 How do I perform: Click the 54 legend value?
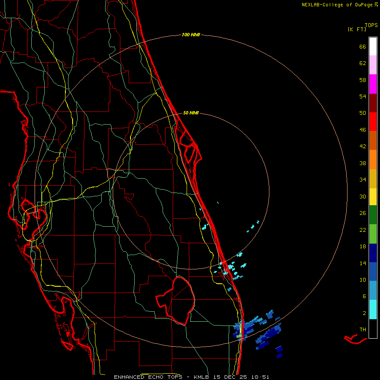tap(363, 96)
